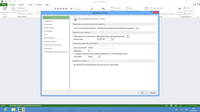This screenshot has width=200, height=112.
Task: Open 'Центр управления безопасностью' category
Action: click(x=56, y=52)
